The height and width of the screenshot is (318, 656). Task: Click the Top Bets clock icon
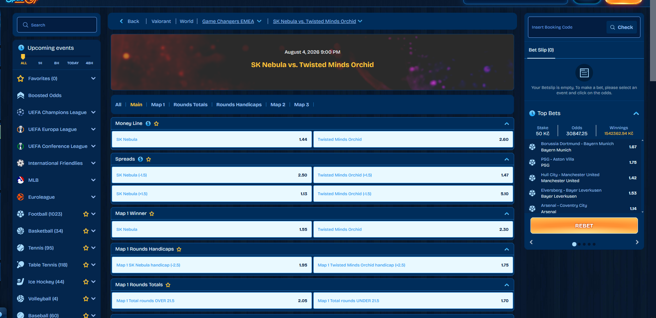click(532, 113)
